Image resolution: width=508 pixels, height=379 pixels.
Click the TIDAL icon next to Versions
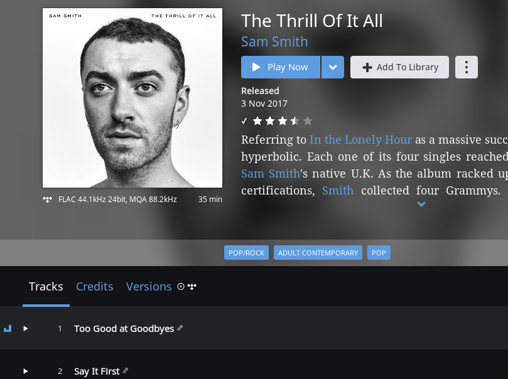pyautogui.click(x=192, y=286)
